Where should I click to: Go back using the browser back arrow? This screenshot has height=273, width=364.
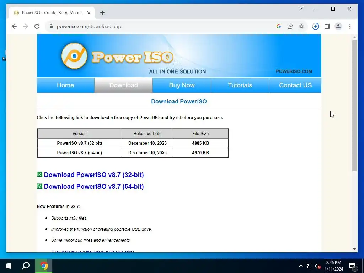coord(14,26)
